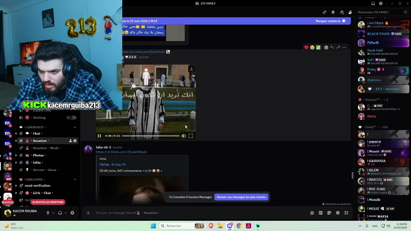Select the Edits channel
This screenshot has width=411, height=231.
[47, 163]
